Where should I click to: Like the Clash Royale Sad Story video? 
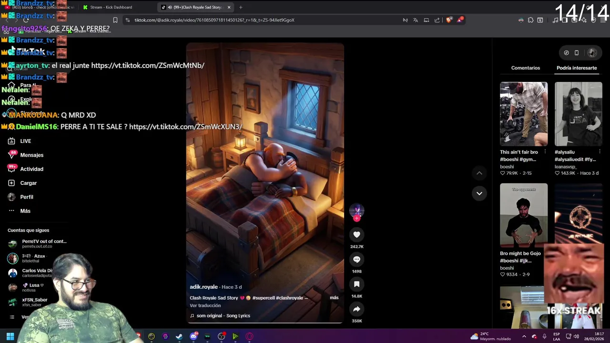click(356, 234)
